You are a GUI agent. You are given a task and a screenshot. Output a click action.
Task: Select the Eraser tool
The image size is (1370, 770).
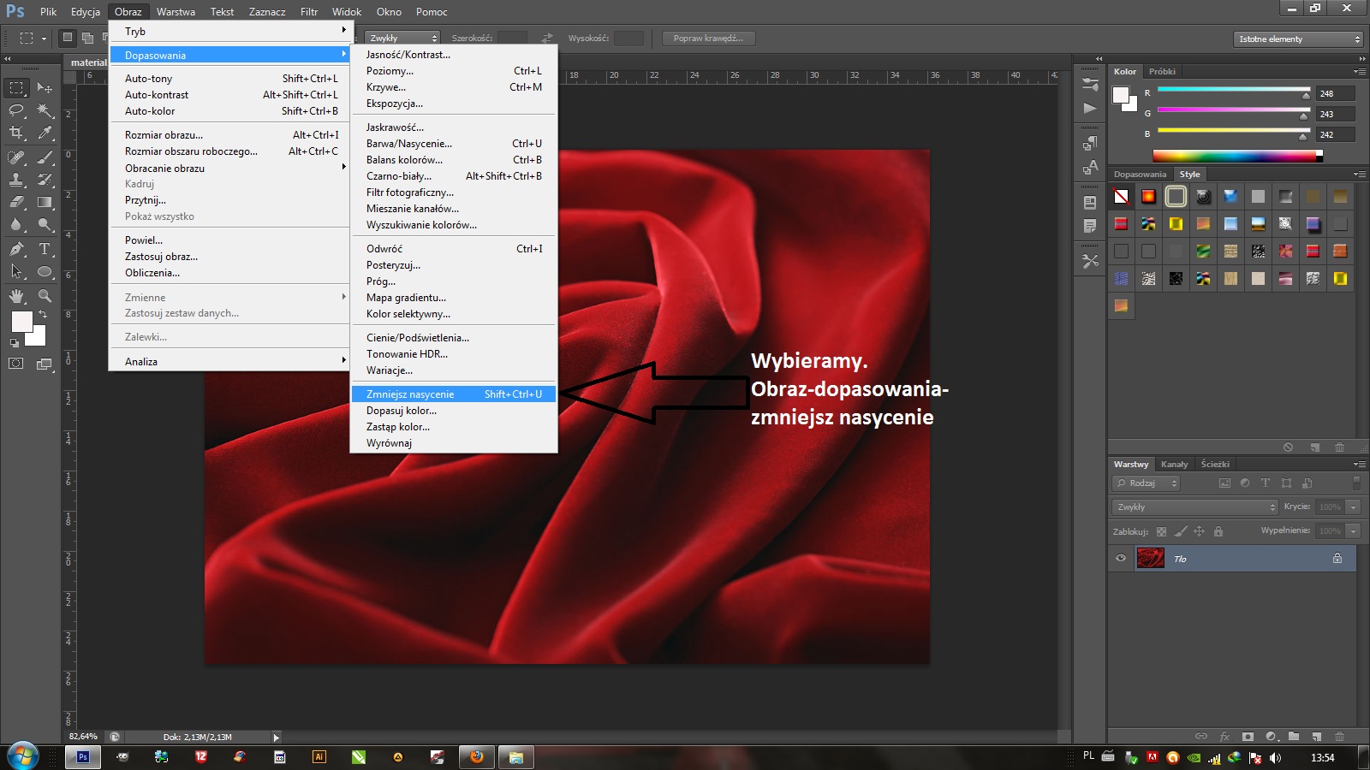(16, 203)
